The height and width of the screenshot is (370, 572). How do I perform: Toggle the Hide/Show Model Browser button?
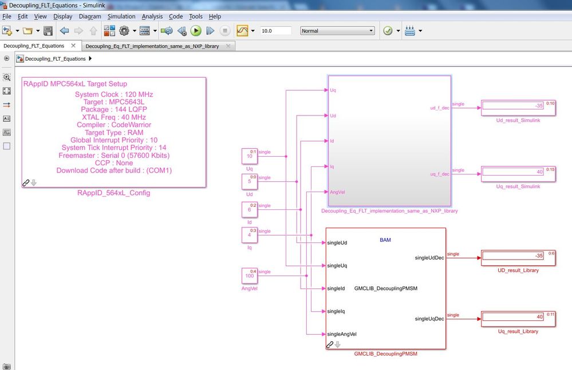[x=6, y=58]
